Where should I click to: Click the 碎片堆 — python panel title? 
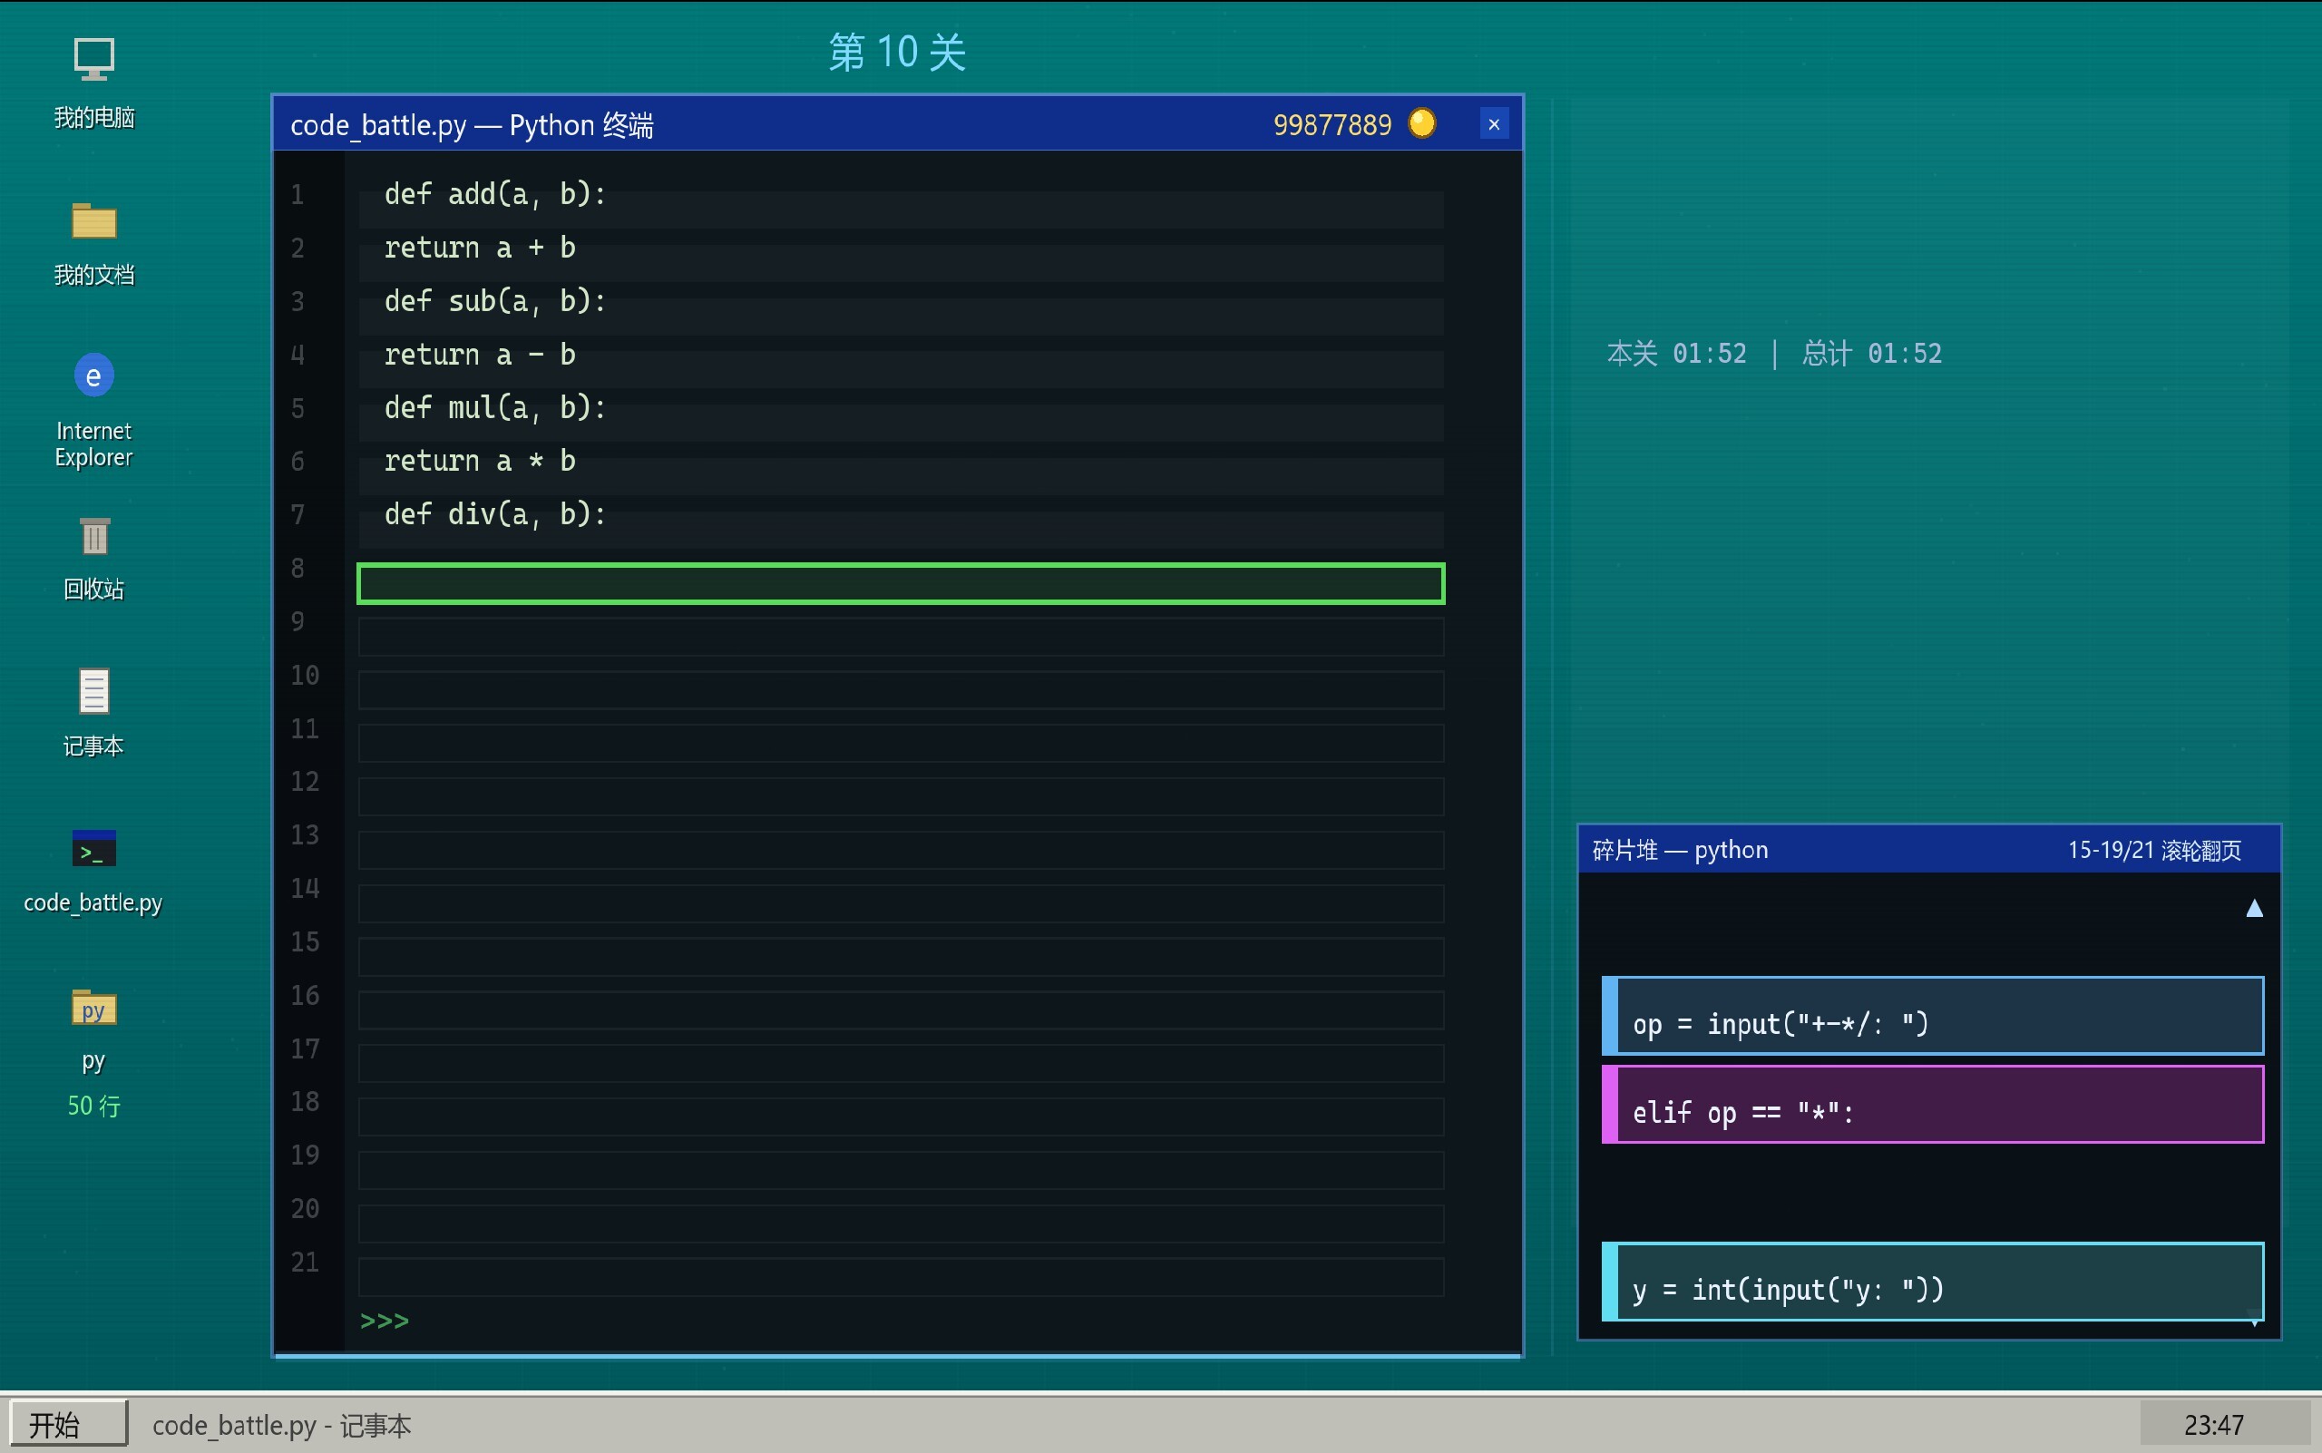point(1680,851)
